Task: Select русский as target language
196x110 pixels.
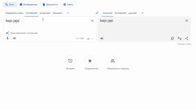Action: (133, 13)
